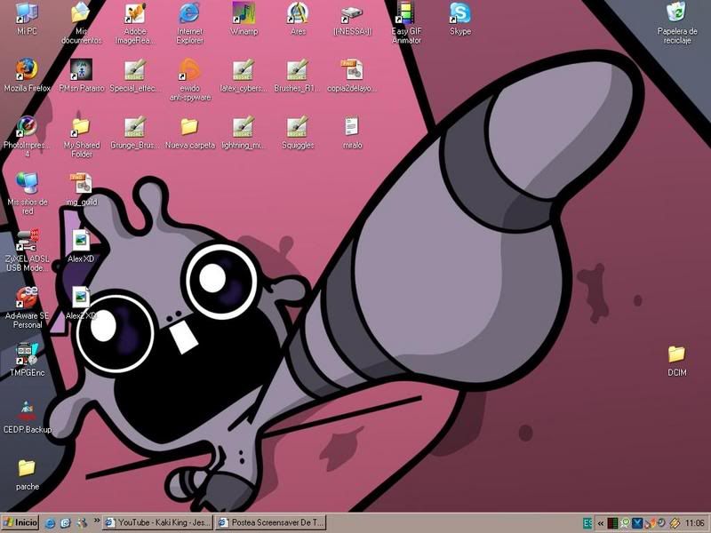Open the Winamp lightning tray icon
This screenshot has width=711, height=533.
pos(675,523)
